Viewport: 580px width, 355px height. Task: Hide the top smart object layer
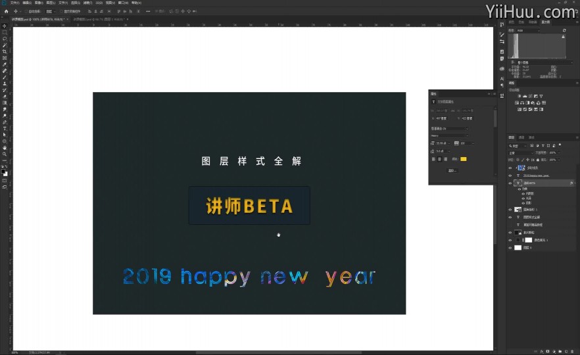click(x=510, y=168)
